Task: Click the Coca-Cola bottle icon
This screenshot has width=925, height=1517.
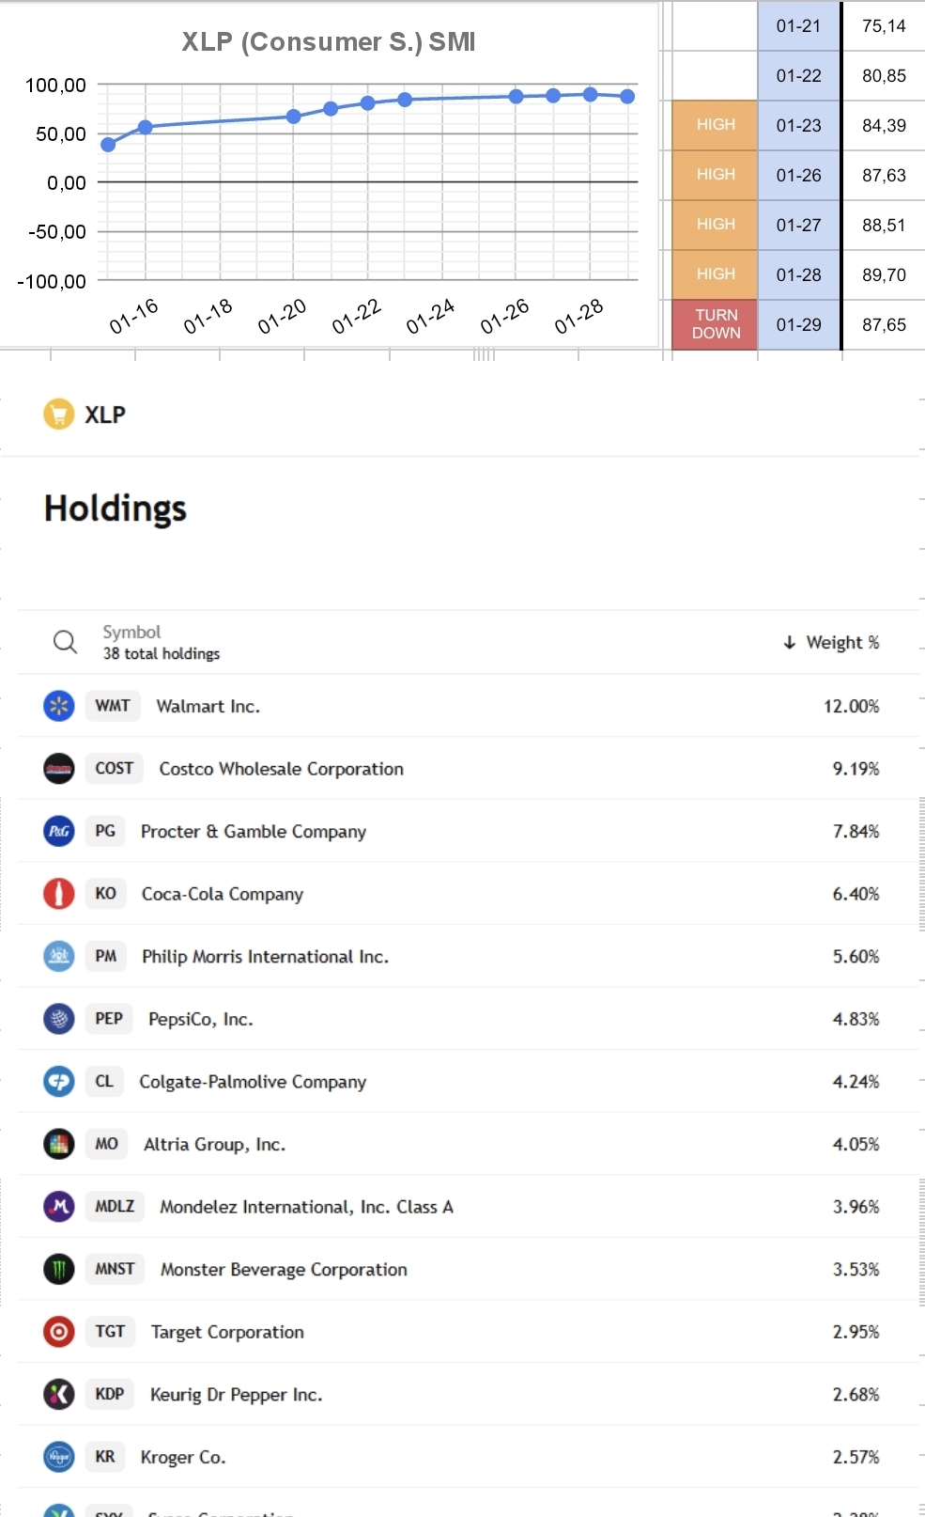Action: pyautogui.click(x=59, y=893)
